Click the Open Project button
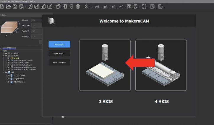 [59, 53]
